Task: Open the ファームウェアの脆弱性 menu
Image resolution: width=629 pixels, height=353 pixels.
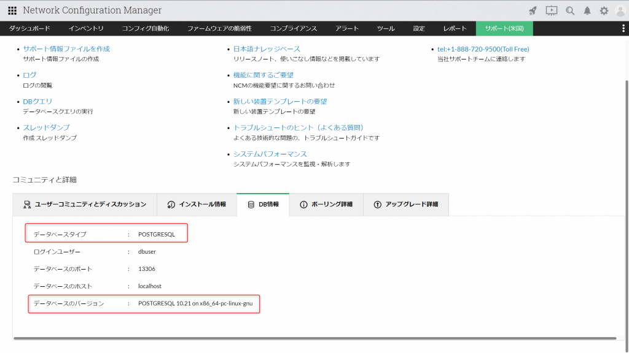Action: click(219, 28)
